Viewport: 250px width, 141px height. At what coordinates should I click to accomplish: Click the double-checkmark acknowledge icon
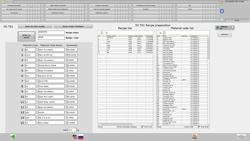pos(240,137)
